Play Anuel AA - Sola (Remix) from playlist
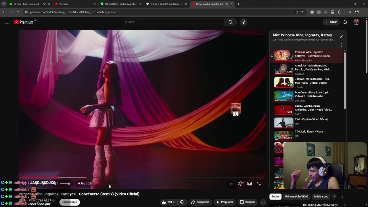Image resolution: width=368 pixels, height=207 pixels. pyautogui.click(x=307, y=69)
